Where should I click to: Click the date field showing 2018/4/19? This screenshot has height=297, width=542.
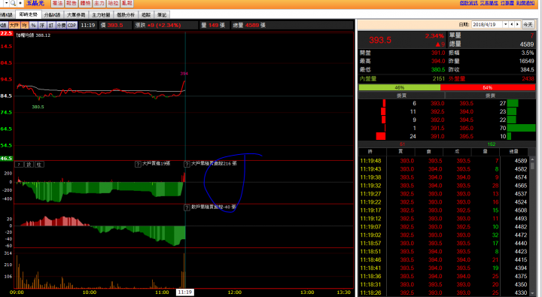coord(487,25)
